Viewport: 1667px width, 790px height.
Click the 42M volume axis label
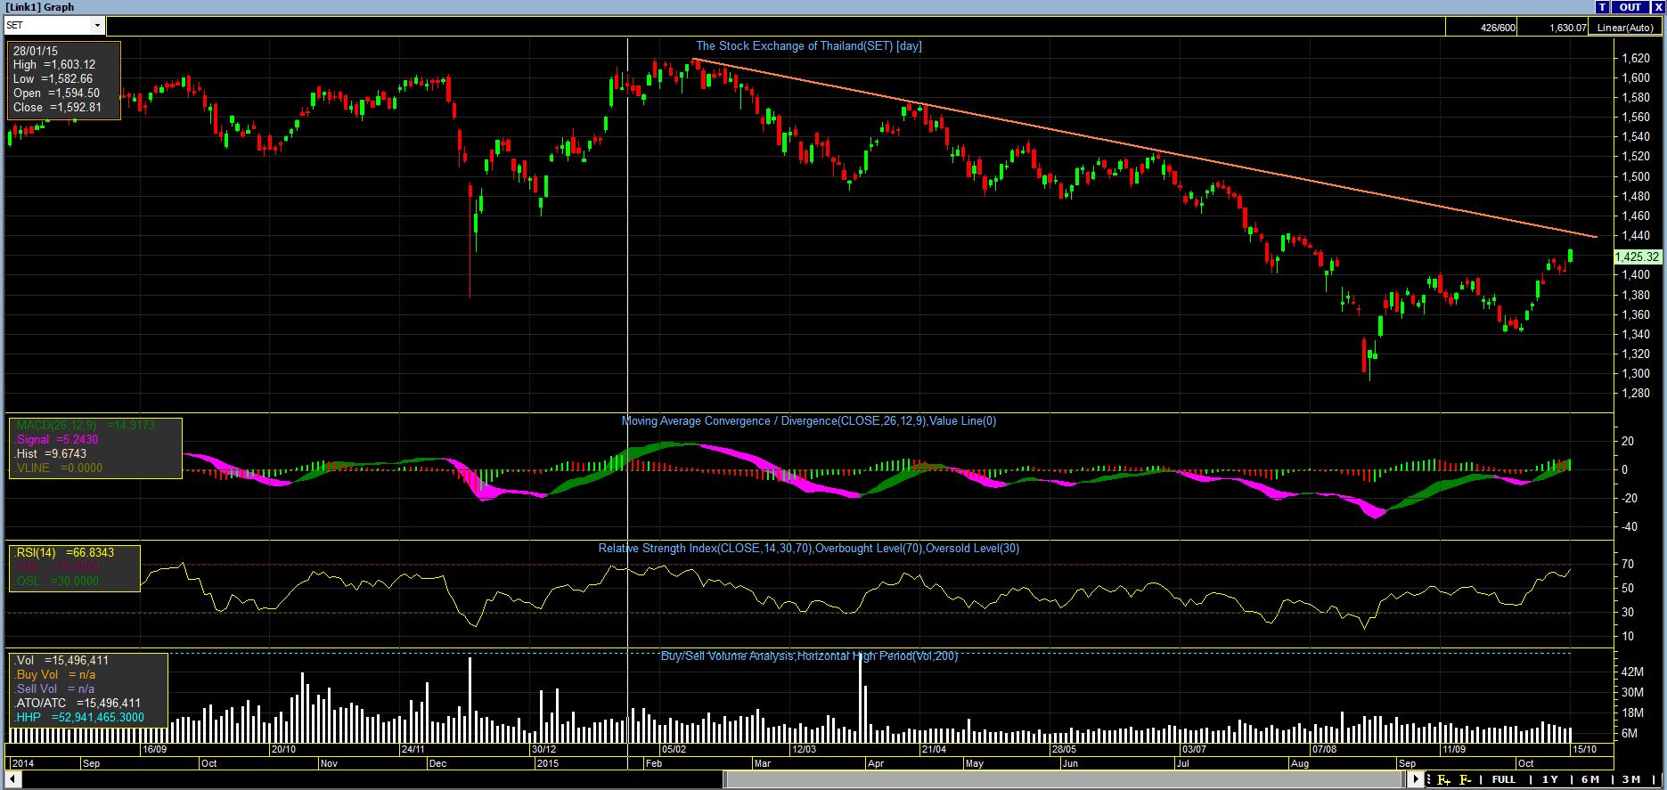[x=1632, y=672]
